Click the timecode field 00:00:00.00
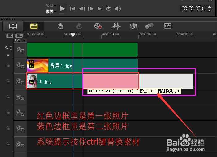The width and height of the screenshot is (217, 157). tap(194, 9)
